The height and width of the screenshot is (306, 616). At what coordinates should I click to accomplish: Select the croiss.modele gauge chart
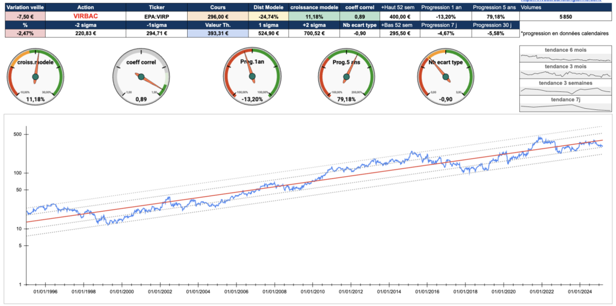(x=35, y=77)
